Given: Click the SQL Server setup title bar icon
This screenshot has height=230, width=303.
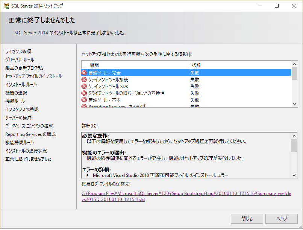Looking at the screenshot, I should (6, 6).
